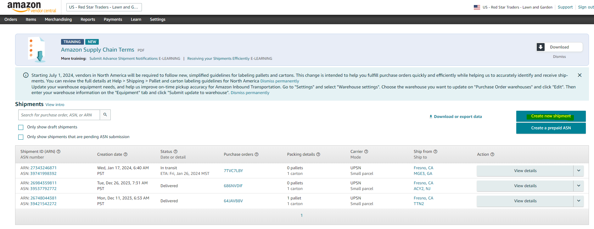Click View intro link beside Shipments
The image size is (594, 229).
(55, 105)
